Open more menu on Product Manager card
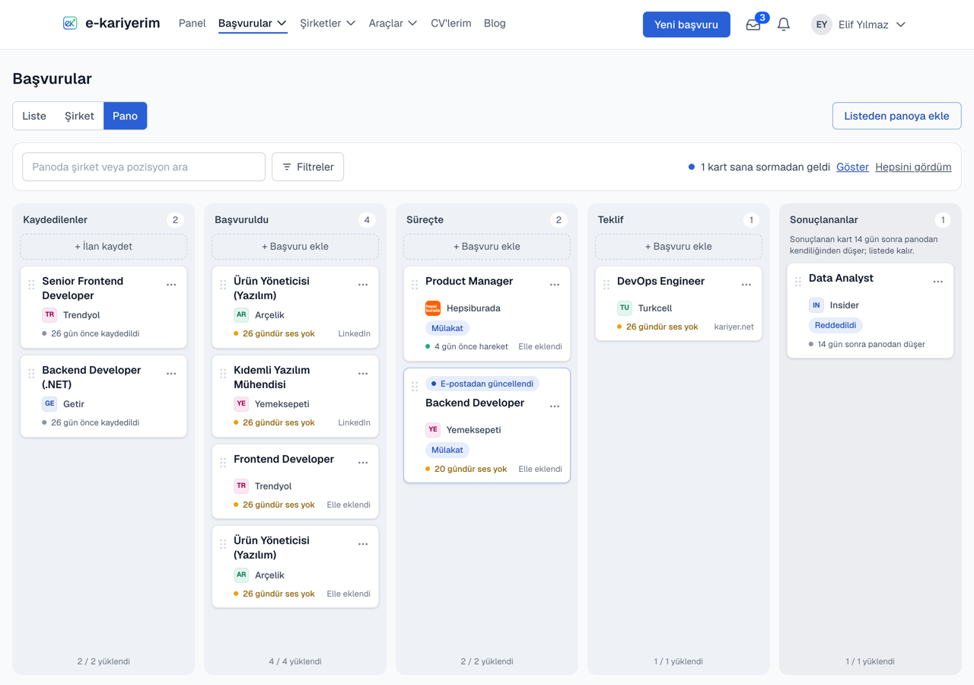The height and width of the screenshot is (685, 974). pos(555,285)
